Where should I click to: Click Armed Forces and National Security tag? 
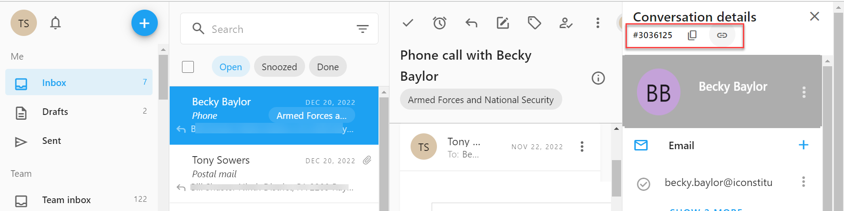(x=480, y=100)
